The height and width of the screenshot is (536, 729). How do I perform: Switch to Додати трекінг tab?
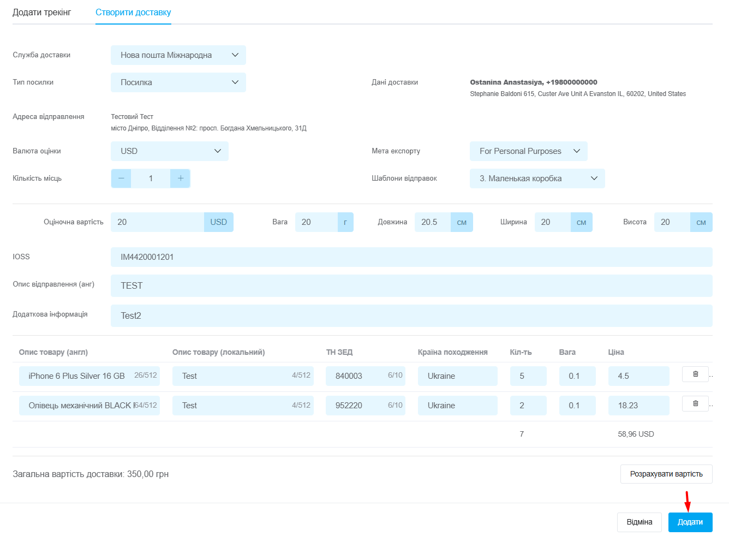(x=42, y=12)
